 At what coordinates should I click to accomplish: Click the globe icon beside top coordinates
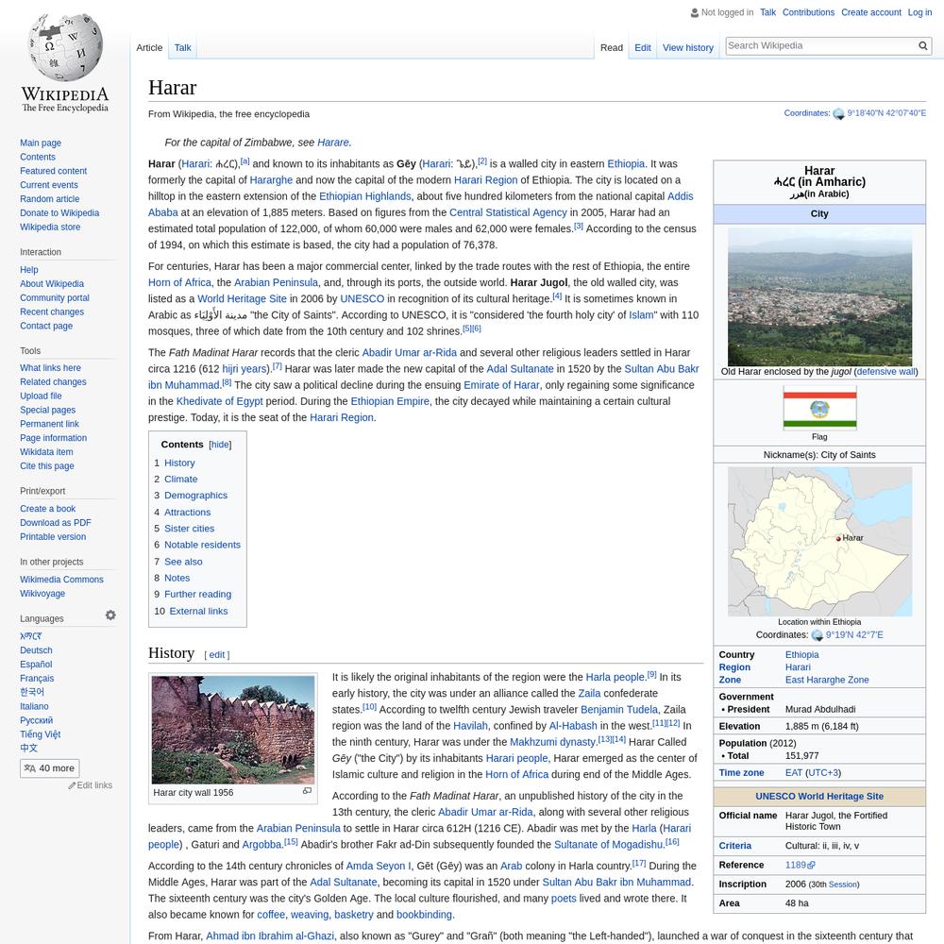coord(838,114)
